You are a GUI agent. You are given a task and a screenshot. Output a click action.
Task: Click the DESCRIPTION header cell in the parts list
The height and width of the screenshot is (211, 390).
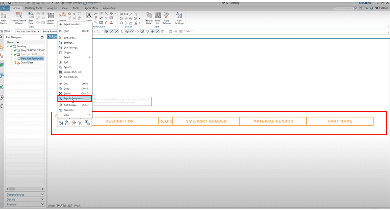point(120,122)
